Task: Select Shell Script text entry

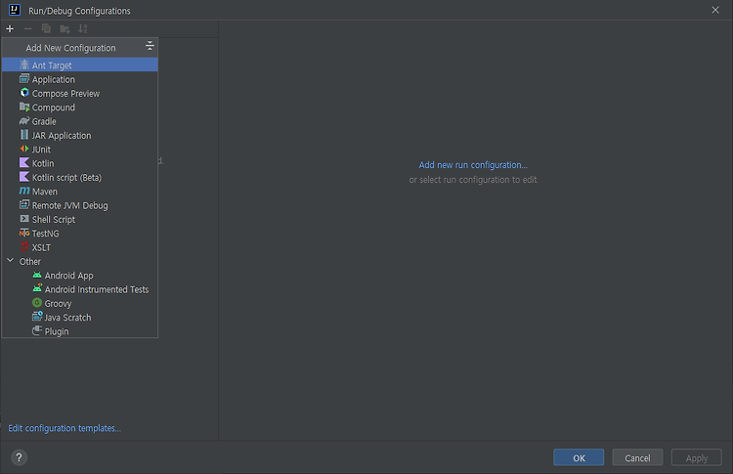Action: click(54, 220)
